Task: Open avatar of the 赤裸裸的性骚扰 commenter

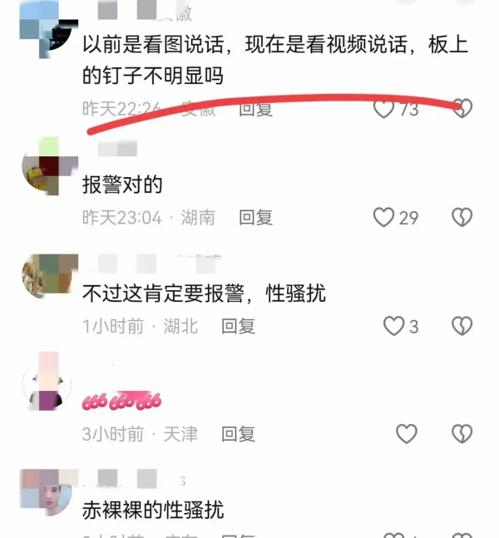Action: click(47, 493)
